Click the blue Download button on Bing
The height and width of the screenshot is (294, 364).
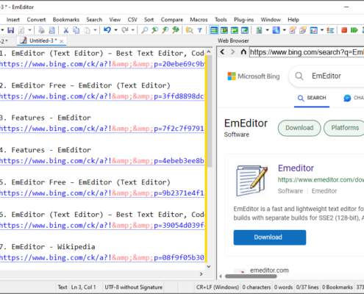tap(270, 237)
